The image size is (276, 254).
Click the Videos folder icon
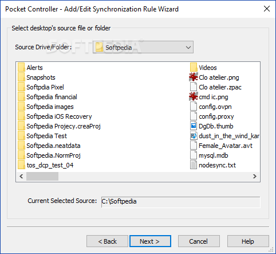coord(194,68)
